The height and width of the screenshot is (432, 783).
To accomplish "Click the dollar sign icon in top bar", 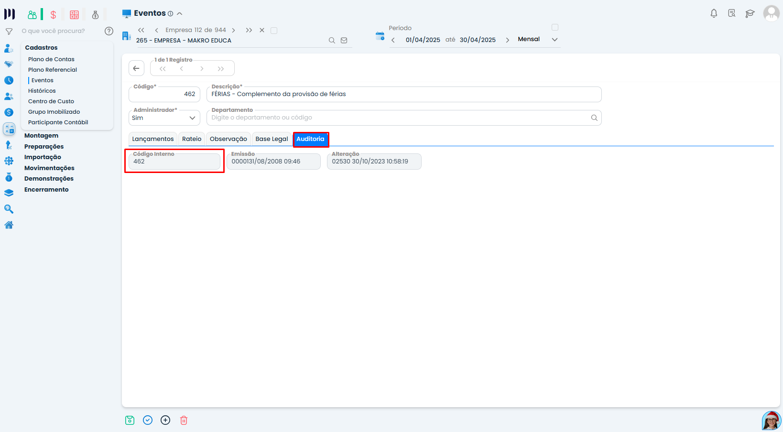I will (53, 14).
